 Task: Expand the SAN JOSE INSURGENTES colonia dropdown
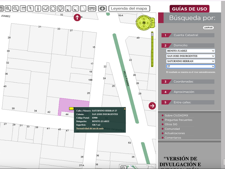coord(190,56)
